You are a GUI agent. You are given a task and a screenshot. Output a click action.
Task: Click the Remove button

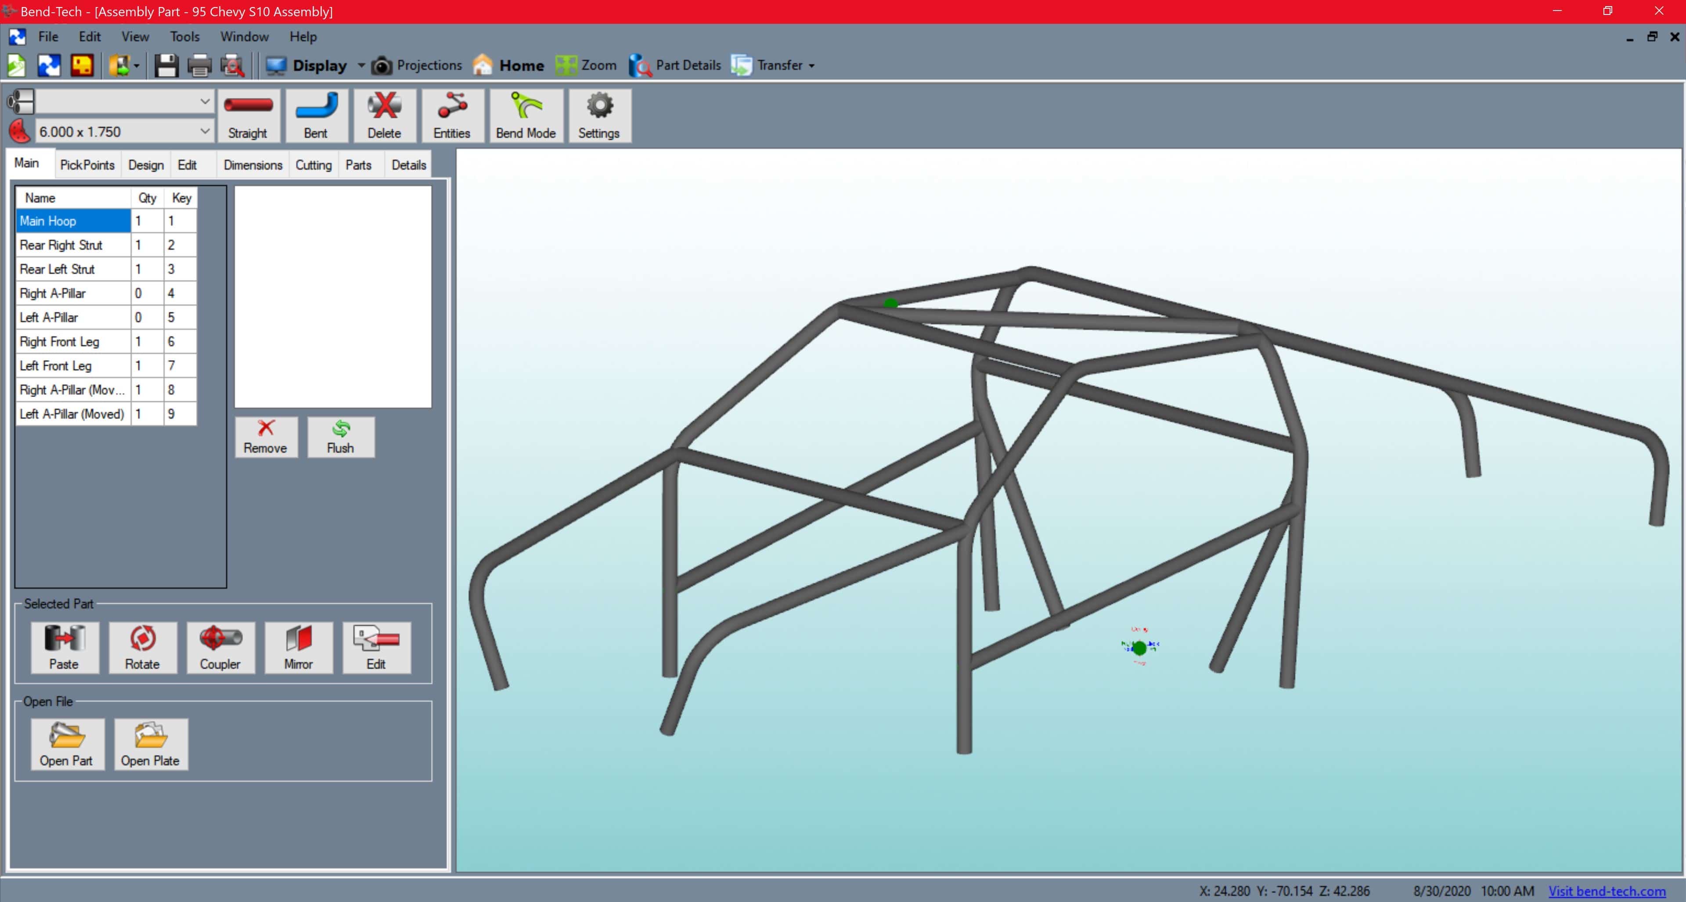click(x=266, y=437)
